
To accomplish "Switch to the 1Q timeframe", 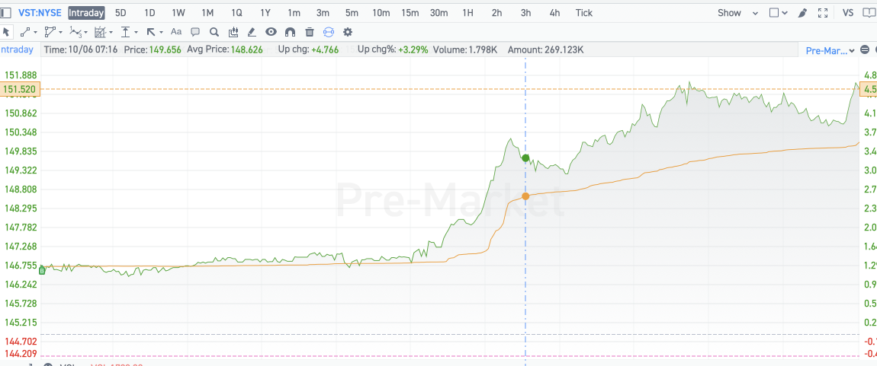I will [236, 12].
